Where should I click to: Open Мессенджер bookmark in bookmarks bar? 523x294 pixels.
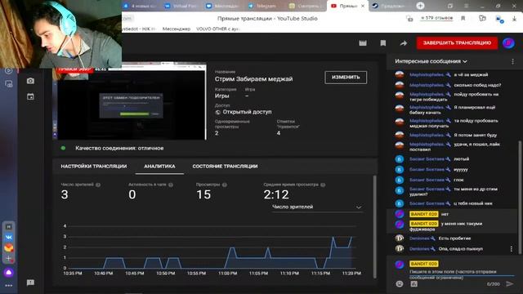[x=177, y=29]
